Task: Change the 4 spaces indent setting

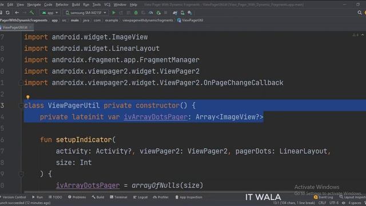Action: [x=355, y=203]
